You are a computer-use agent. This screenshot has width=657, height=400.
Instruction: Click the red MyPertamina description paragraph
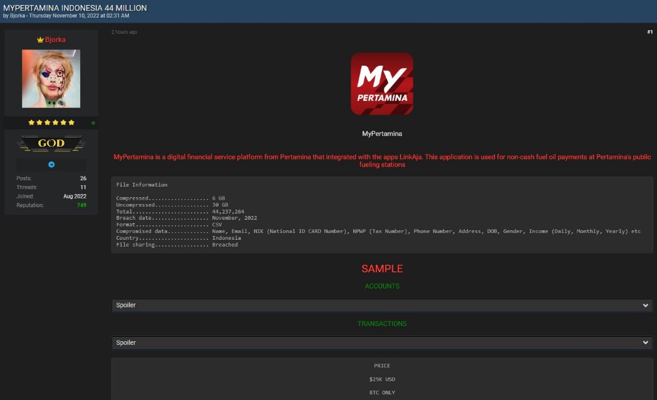tap(382, 161)
